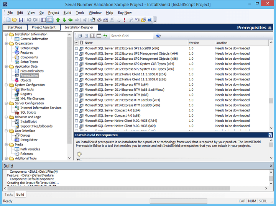The height and width of the screenshot is (206, 276).
Task: Open SQL Scripts view
Action: click(28, 112)
